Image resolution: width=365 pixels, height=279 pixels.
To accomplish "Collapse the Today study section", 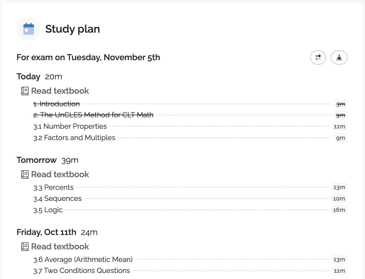I will coord(28,76).
